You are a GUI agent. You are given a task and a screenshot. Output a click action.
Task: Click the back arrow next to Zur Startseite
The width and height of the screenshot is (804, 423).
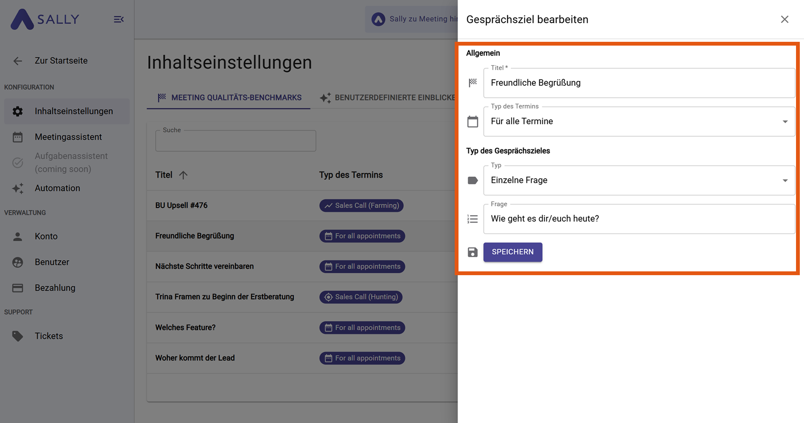pyautogui.click(x=18, y=61)
